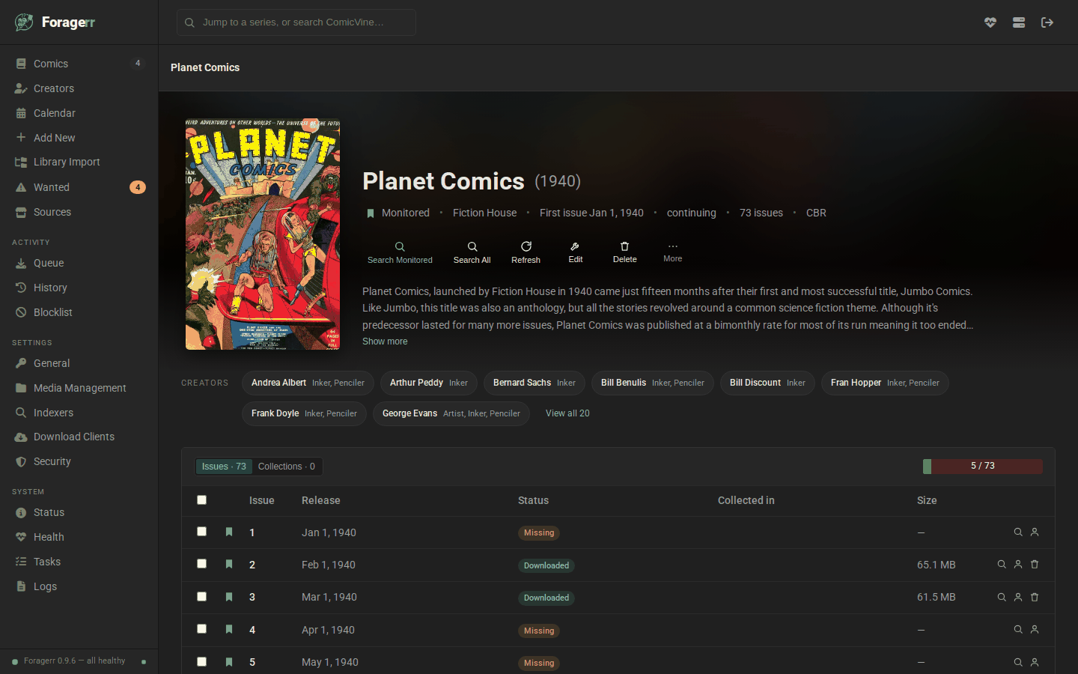The width and height of the screenshot is (1078, 674).
Task: Focus the ComicVine search field
Action: pos(296,22)
